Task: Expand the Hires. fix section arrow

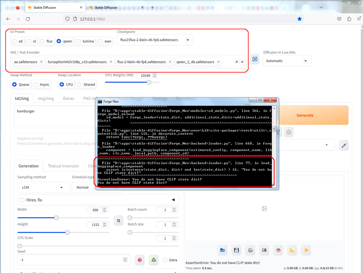Action: click(173, 200)
